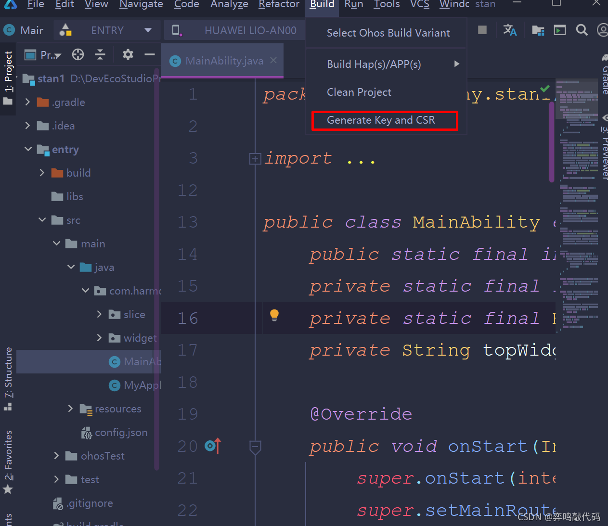This screenshot has width=608, height=526.
Task: Open the ENTRY run configuration dropdown
Action: tap(107, 30)
